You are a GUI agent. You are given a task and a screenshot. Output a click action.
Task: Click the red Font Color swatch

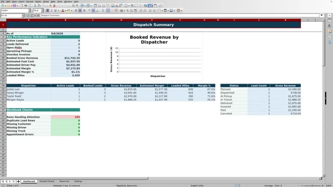[x=63, y=10]
